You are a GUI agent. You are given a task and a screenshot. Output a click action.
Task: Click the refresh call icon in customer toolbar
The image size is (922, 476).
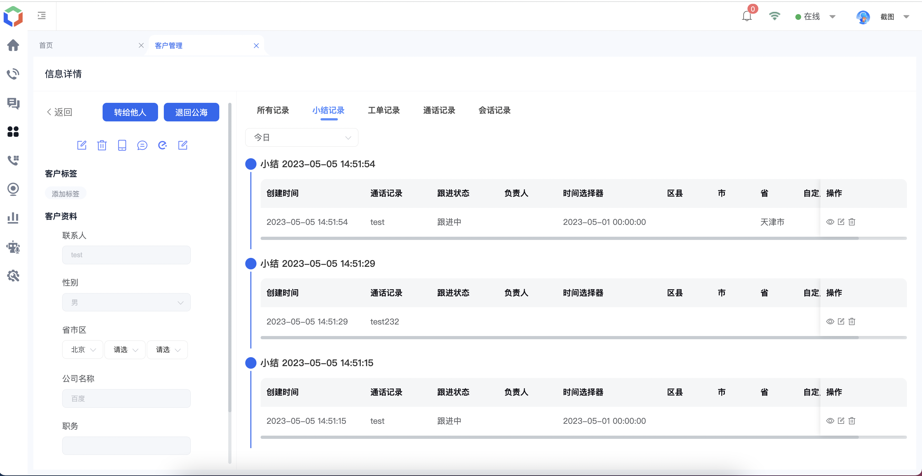point(163,145)
